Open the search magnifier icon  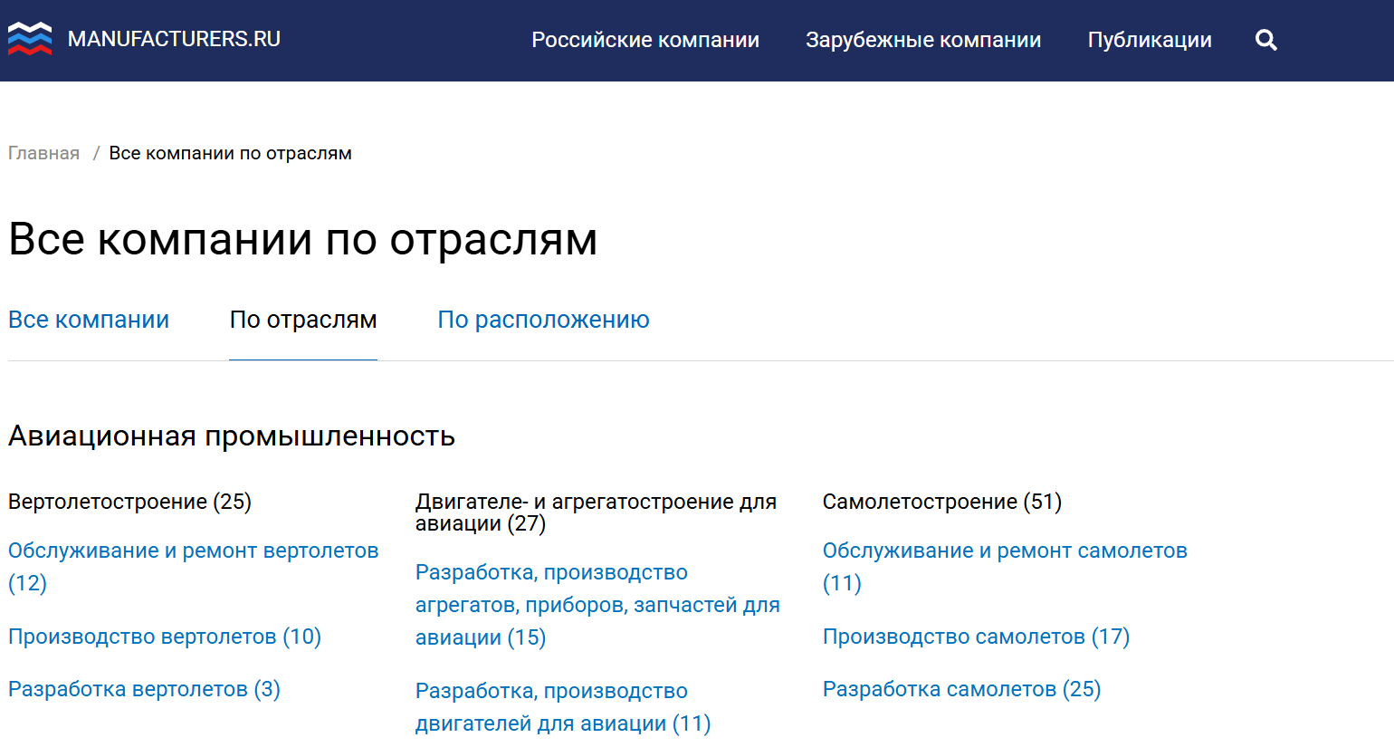tap(1265, 40)
